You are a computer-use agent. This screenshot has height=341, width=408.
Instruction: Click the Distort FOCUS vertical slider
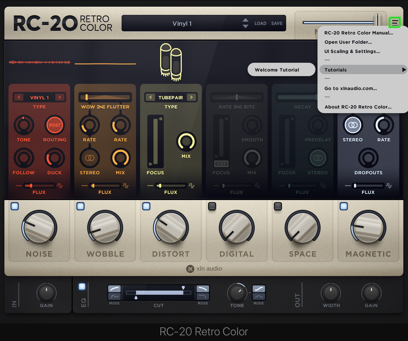pos(155,141)
